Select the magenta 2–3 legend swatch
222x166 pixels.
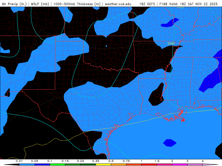point(180,165)
